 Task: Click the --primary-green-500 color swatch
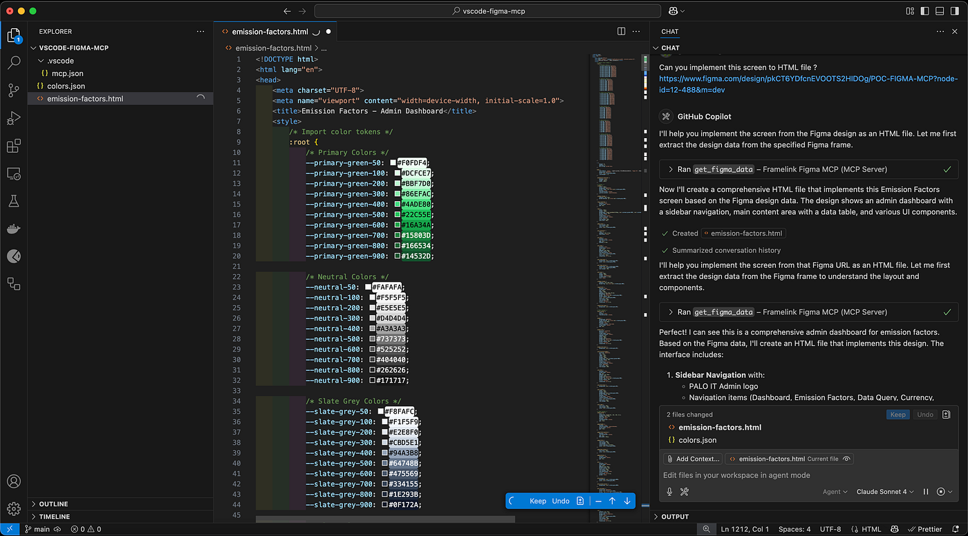[398, 215]
